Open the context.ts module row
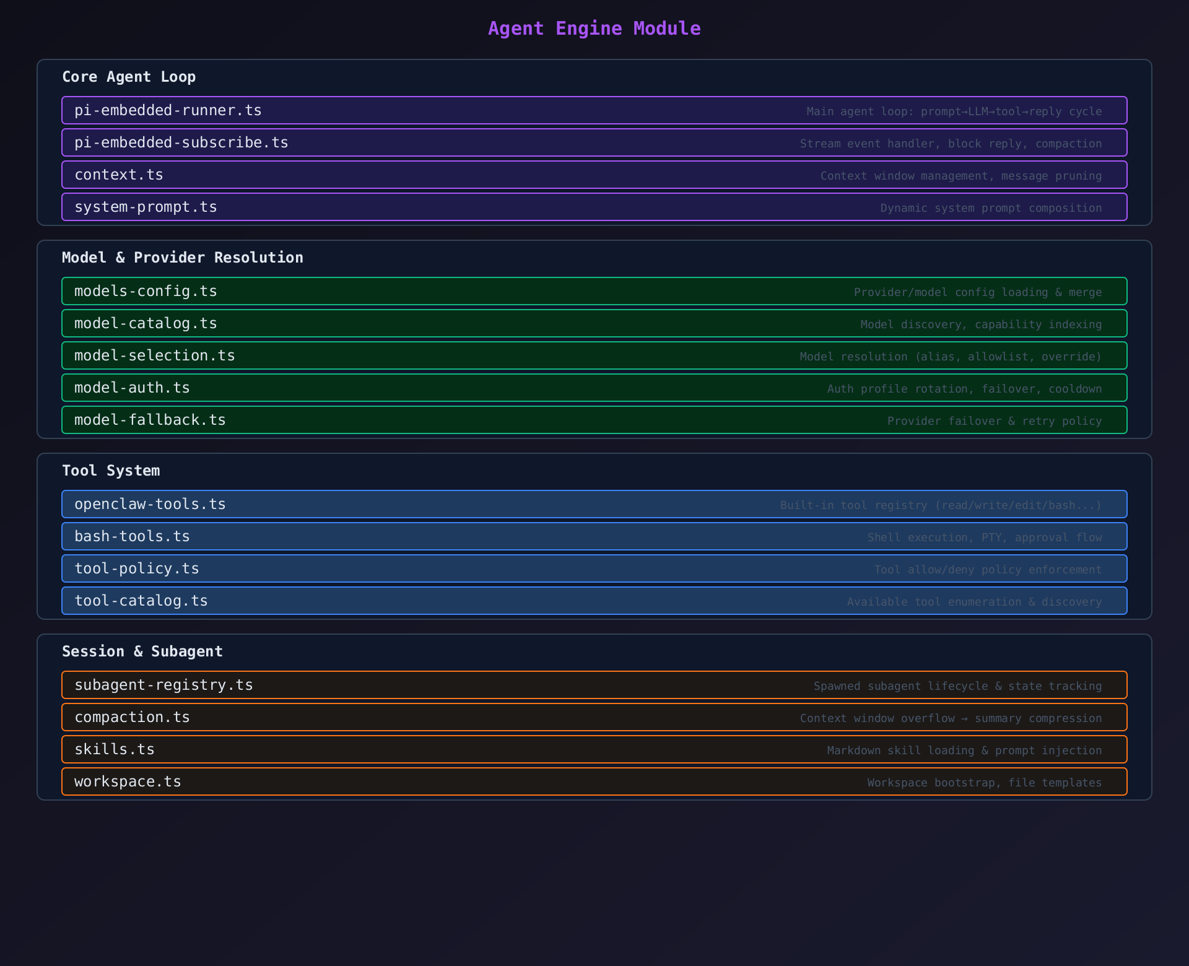 click(594, 175)
